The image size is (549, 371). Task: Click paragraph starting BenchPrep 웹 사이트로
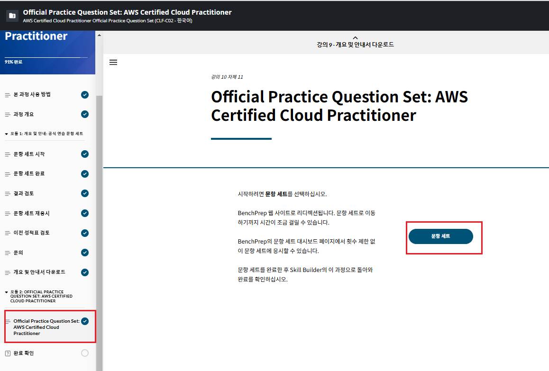point(306,217)
